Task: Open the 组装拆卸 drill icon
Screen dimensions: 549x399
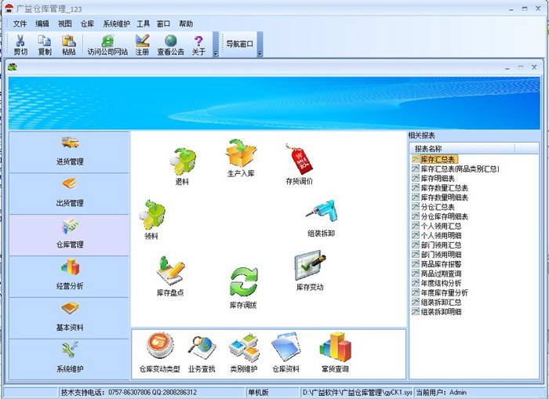Action: [x=321, y=212]
